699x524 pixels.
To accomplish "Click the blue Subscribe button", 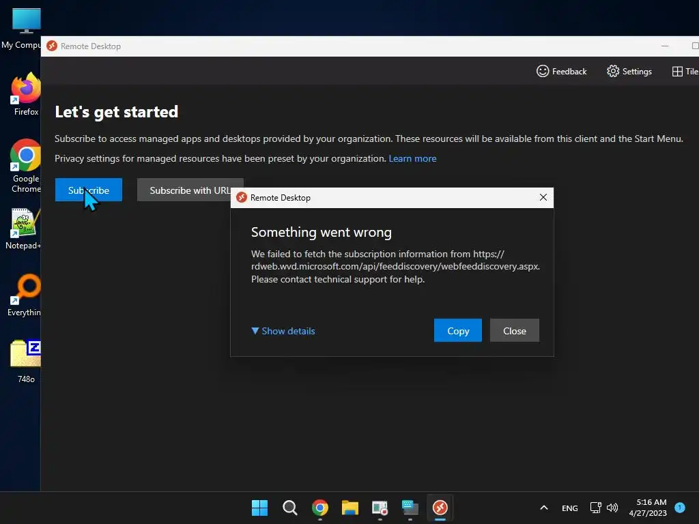I will pyautogui.click(x=89, y=190).
